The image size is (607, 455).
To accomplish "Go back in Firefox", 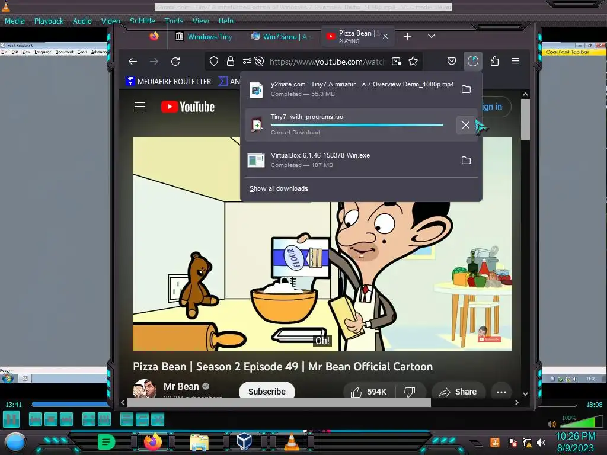I will (133, 61).
